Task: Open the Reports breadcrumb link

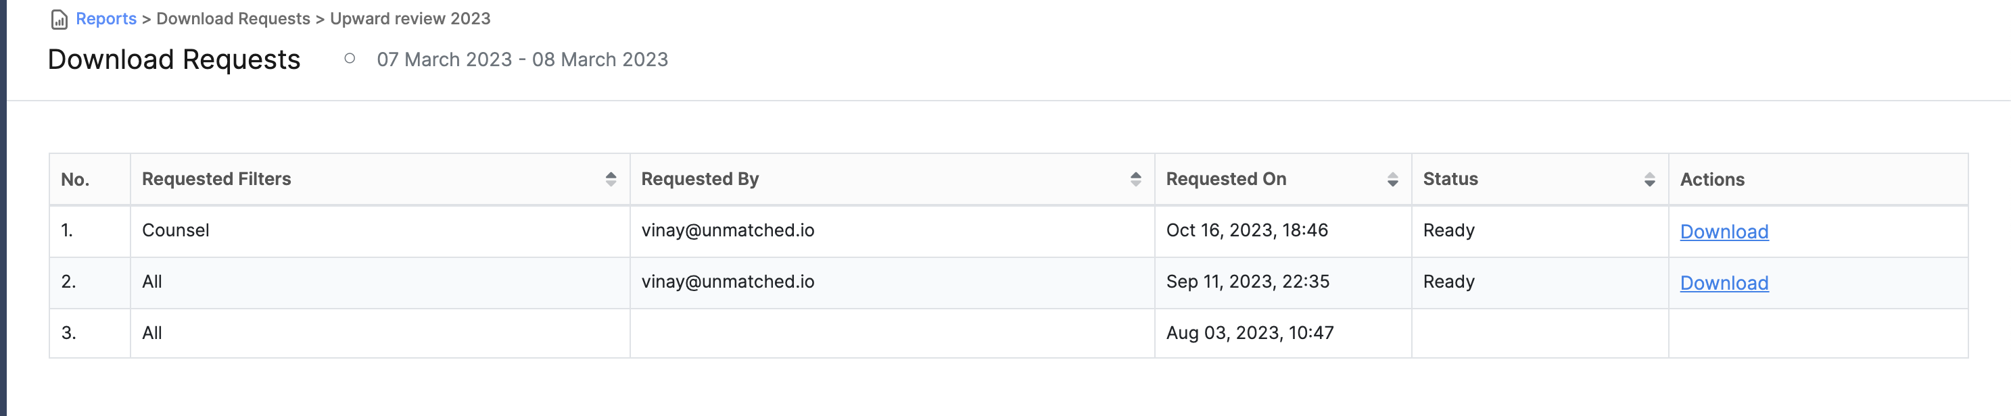Action: point(106,19)
